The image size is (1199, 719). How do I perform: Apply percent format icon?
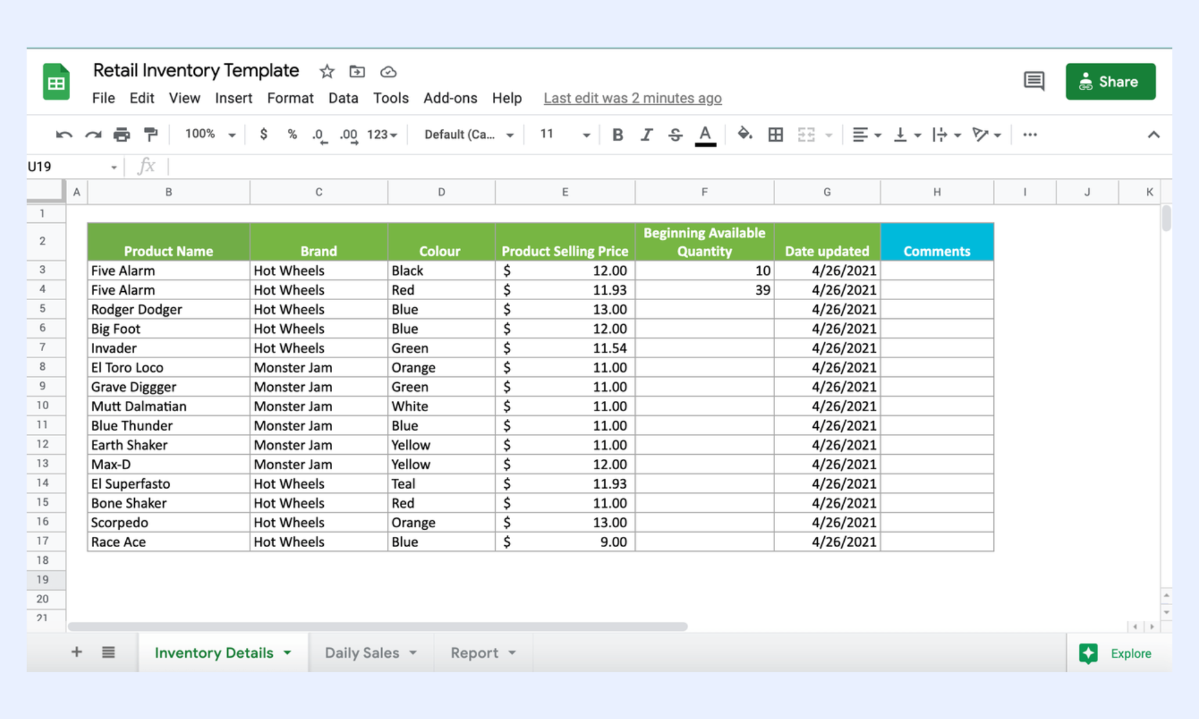tap(292, 134)
